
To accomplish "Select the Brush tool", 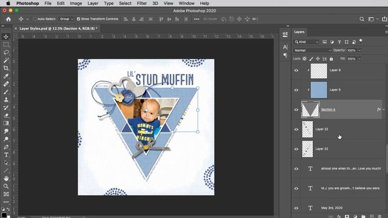I will coord(6,92).
